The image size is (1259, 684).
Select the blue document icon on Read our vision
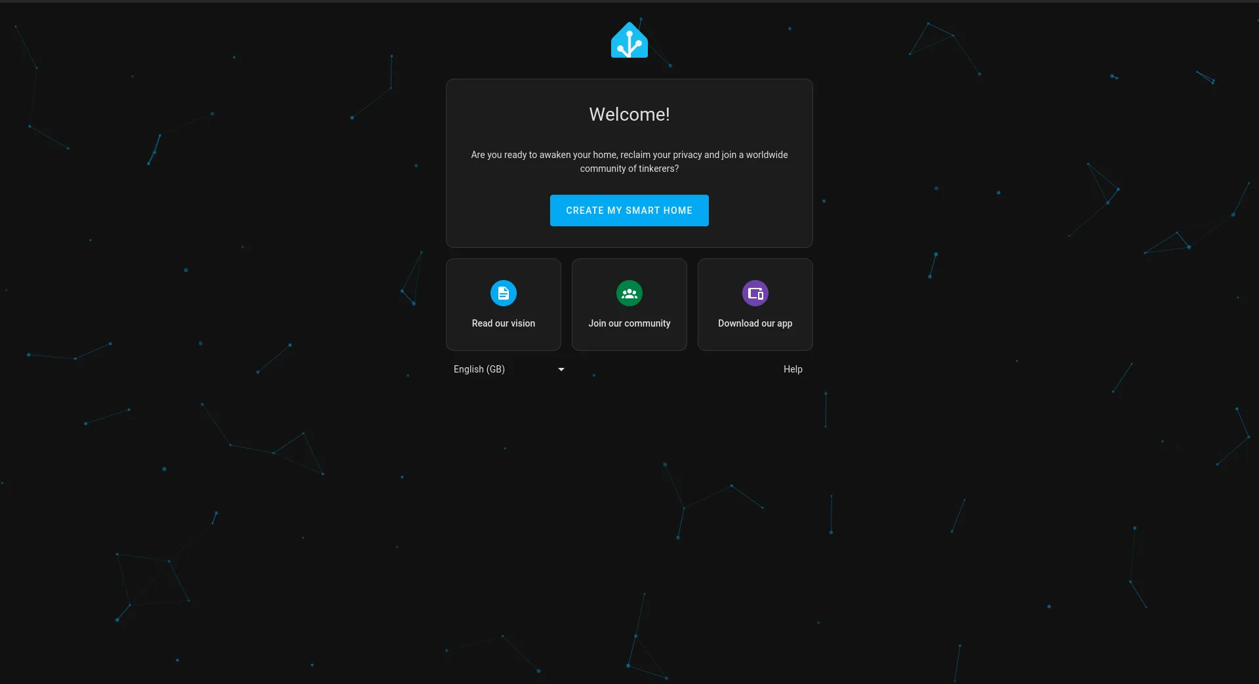[503, 293]
